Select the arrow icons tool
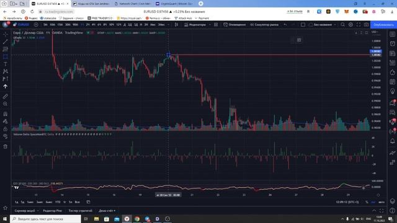397x223 pixels. pos(6,87)
